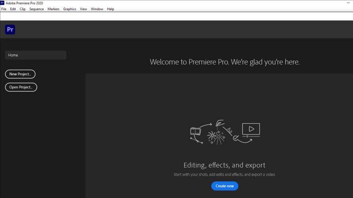Open the Edit menu
This screenshot has height=198, width=353.
pos(13,9)
